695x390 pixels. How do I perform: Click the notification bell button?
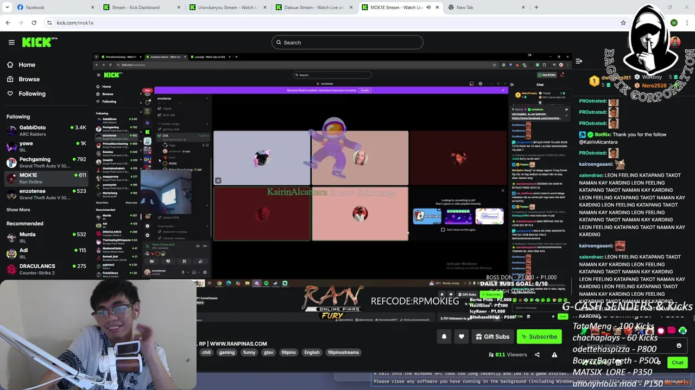pyautogui.click(x=444, y=337)
